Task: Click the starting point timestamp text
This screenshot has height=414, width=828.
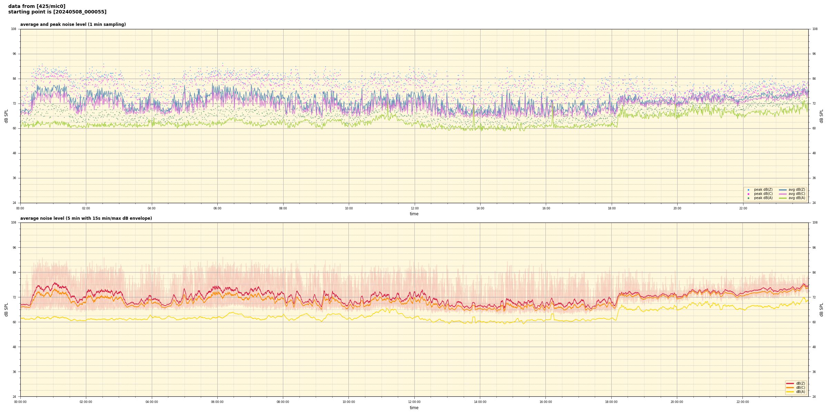Action: pyautogui.click(x=57, y=12)
